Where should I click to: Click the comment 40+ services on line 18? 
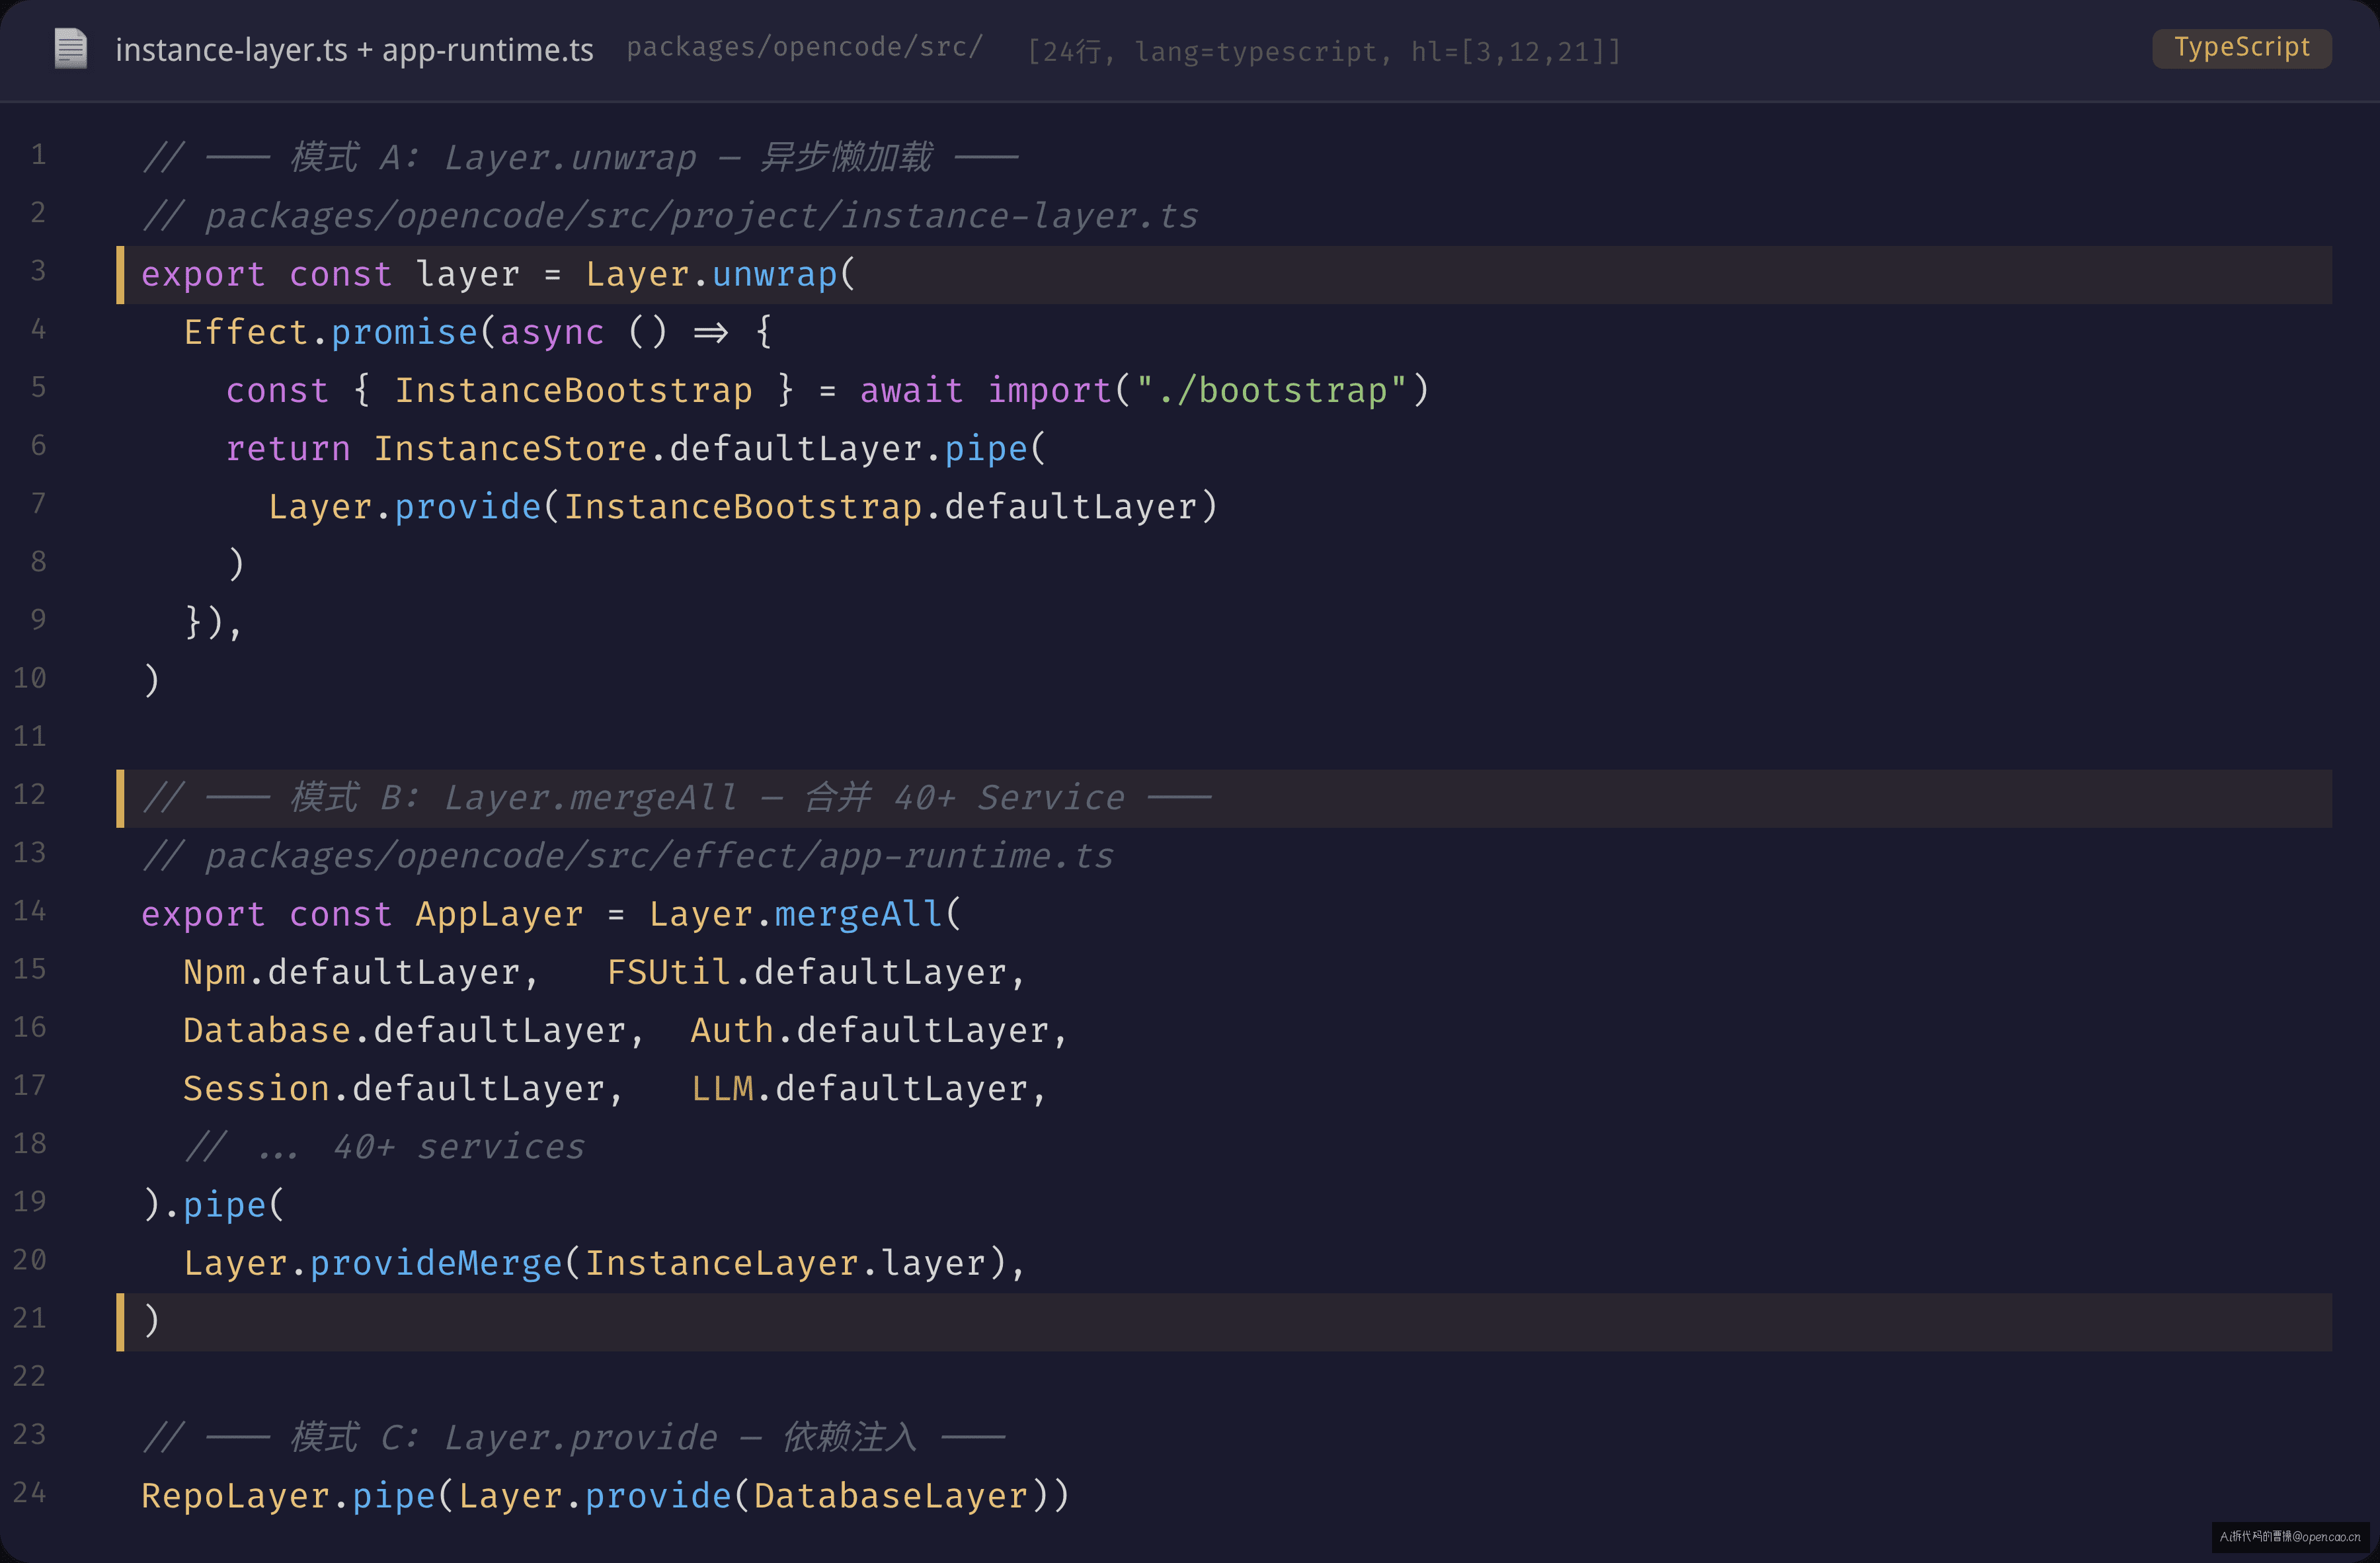[459, 1147]
